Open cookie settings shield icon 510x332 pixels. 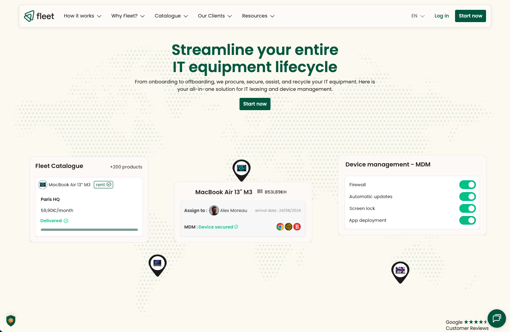coord(11,321)
